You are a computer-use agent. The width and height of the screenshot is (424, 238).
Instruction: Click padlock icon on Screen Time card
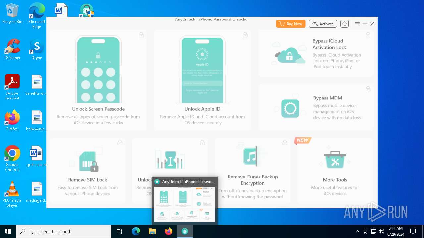pyautogui.click(x=202, y=142)
